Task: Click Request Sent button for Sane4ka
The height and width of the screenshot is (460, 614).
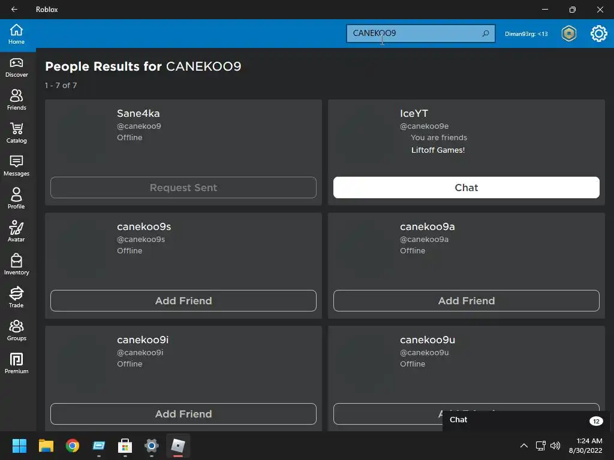Action: (183, 187)
